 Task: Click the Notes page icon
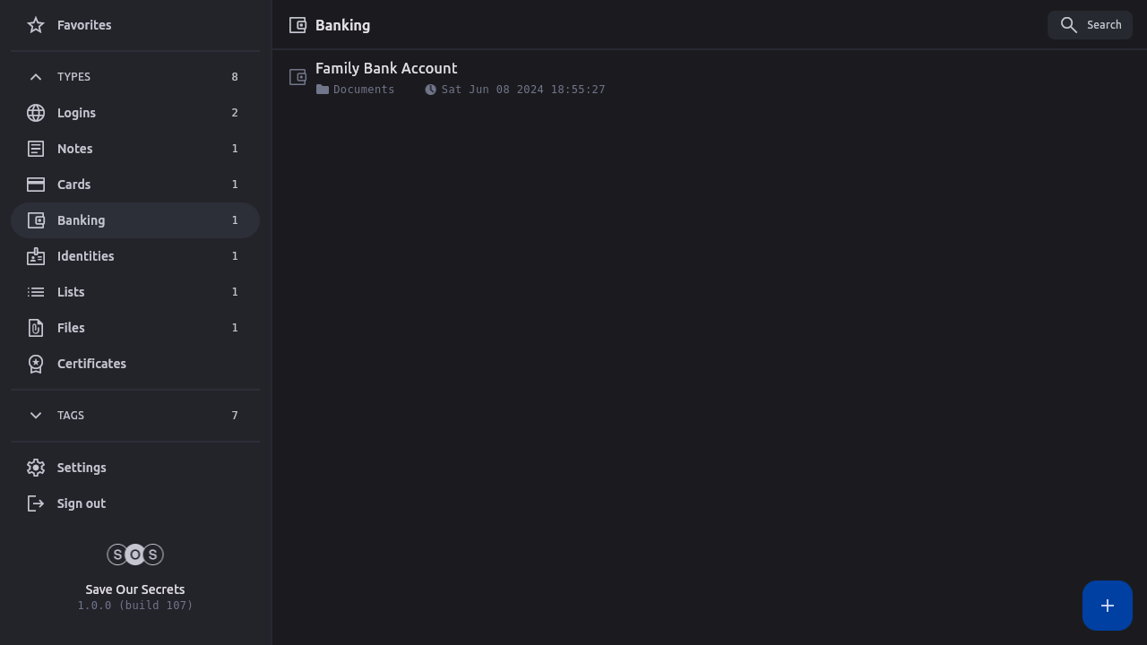[36, 149]
